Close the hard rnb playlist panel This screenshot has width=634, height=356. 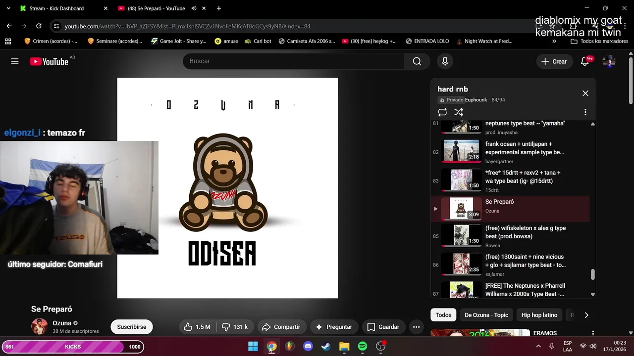585,93
